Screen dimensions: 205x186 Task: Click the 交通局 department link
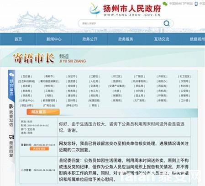(x=95, y=86)
